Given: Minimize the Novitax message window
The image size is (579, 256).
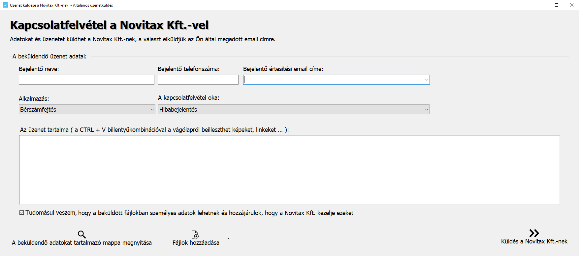Looking at the screenshot, I should [542, 5].
